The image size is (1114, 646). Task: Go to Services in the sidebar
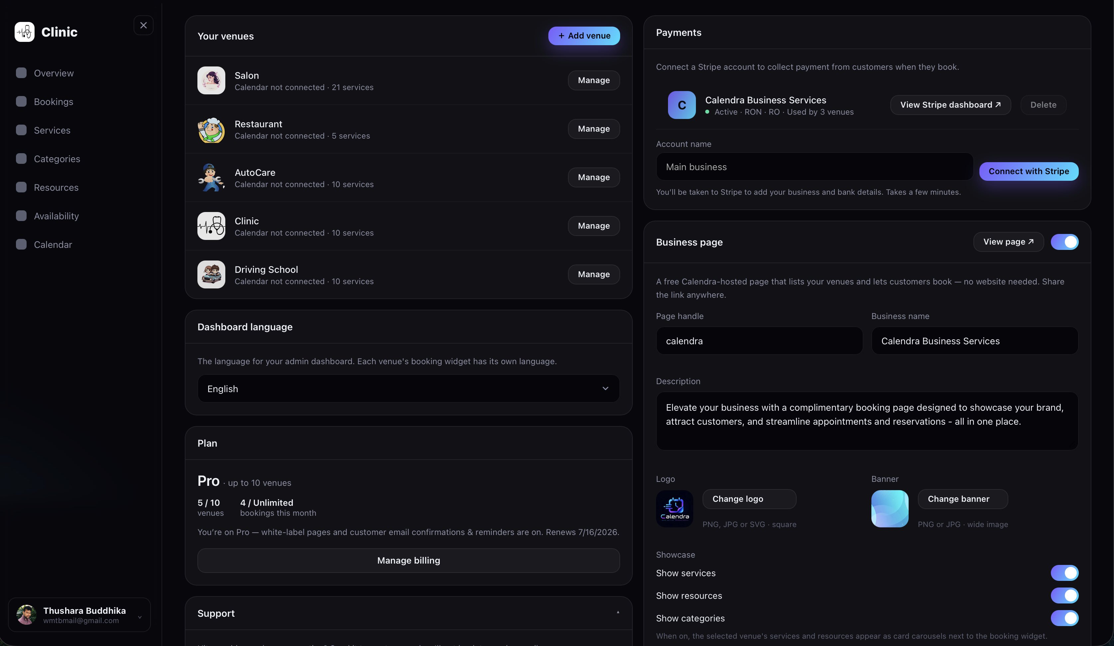click(x=52, y=130)
